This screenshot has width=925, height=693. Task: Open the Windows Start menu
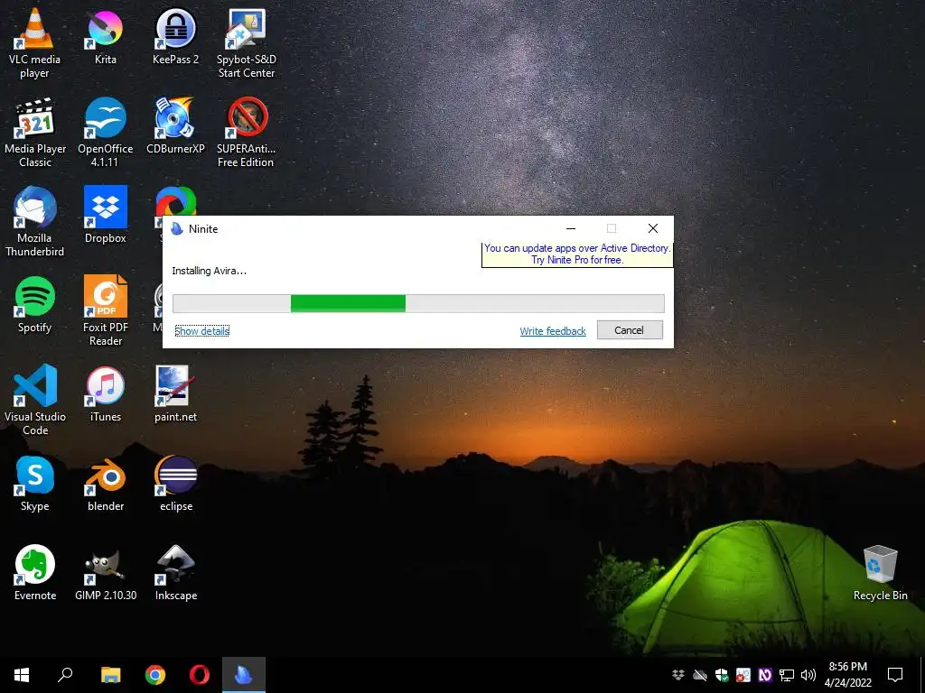tap(22, 675)
